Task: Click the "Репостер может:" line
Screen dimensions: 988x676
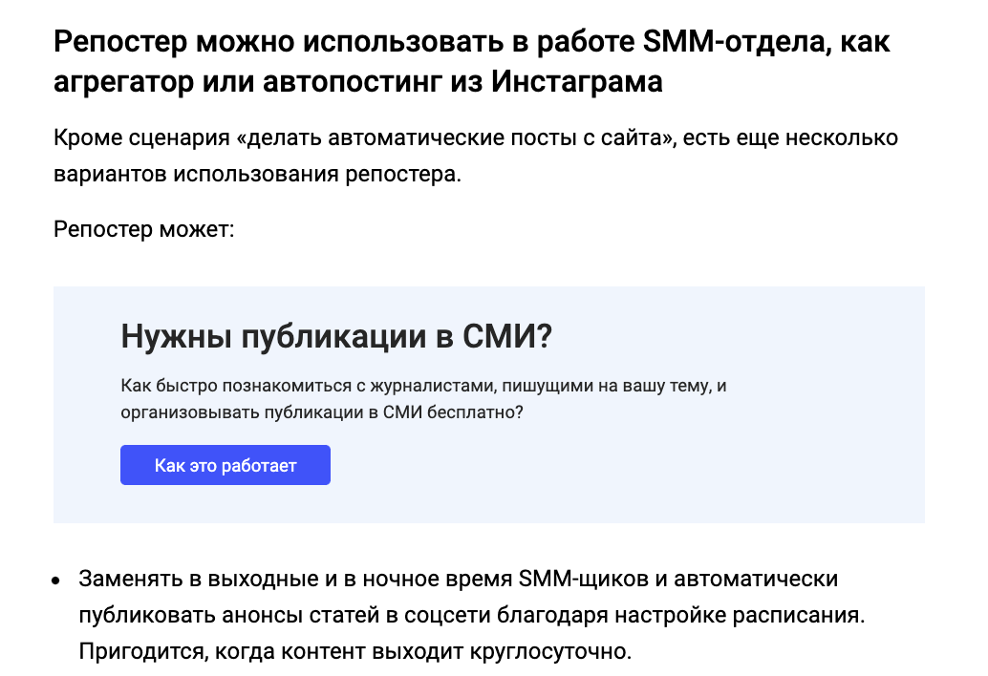Action: coord(143,229)
